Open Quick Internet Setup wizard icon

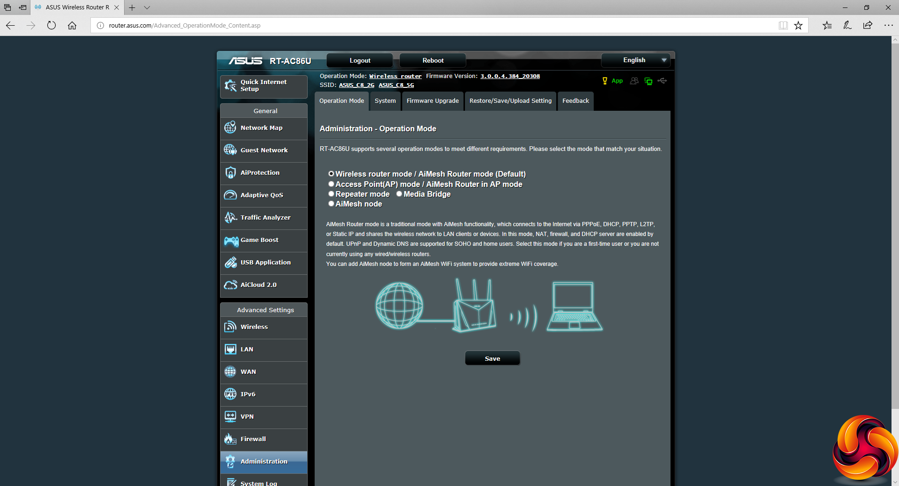point(230,86)
